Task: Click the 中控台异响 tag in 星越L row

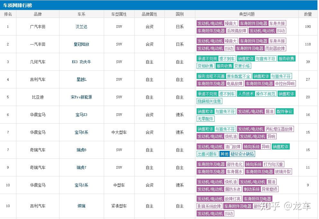Action: tap(285, 84)
